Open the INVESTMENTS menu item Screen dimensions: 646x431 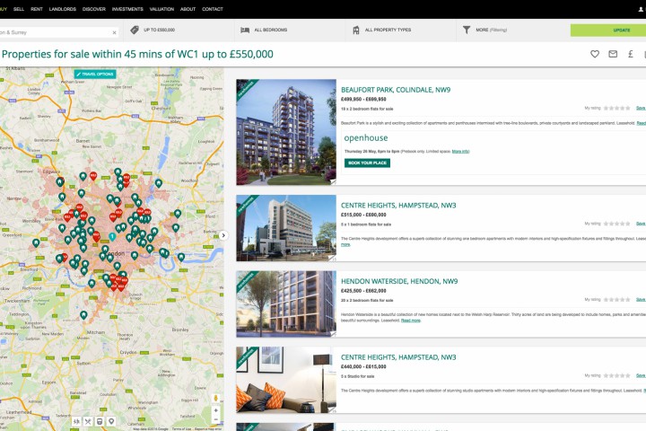127,9
